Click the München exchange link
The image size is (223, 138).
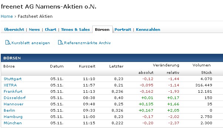point(13,123)
